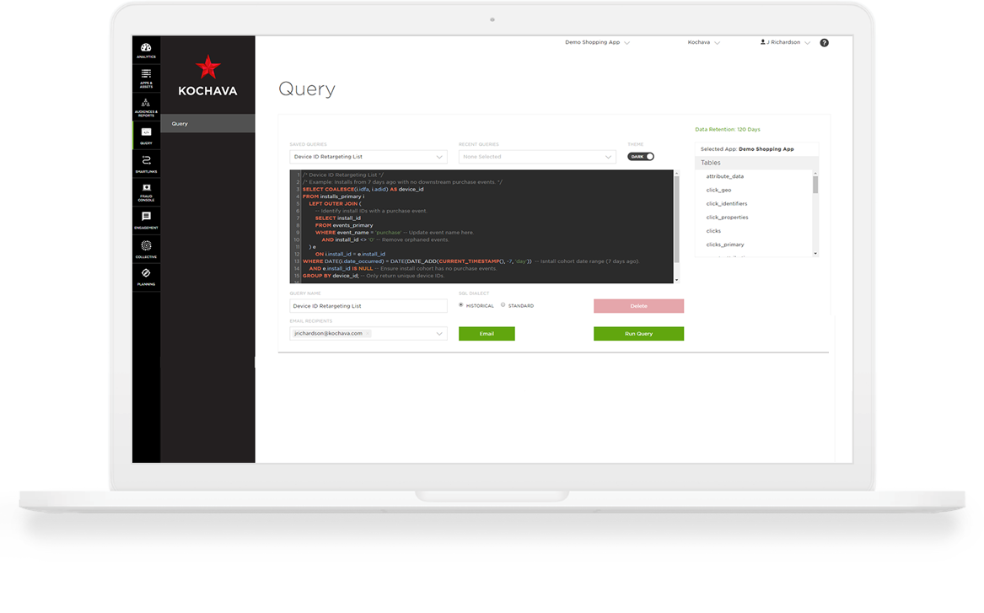Click the Delete button
984x613 pixels.
pyautogui.click(x=639, y=306)
